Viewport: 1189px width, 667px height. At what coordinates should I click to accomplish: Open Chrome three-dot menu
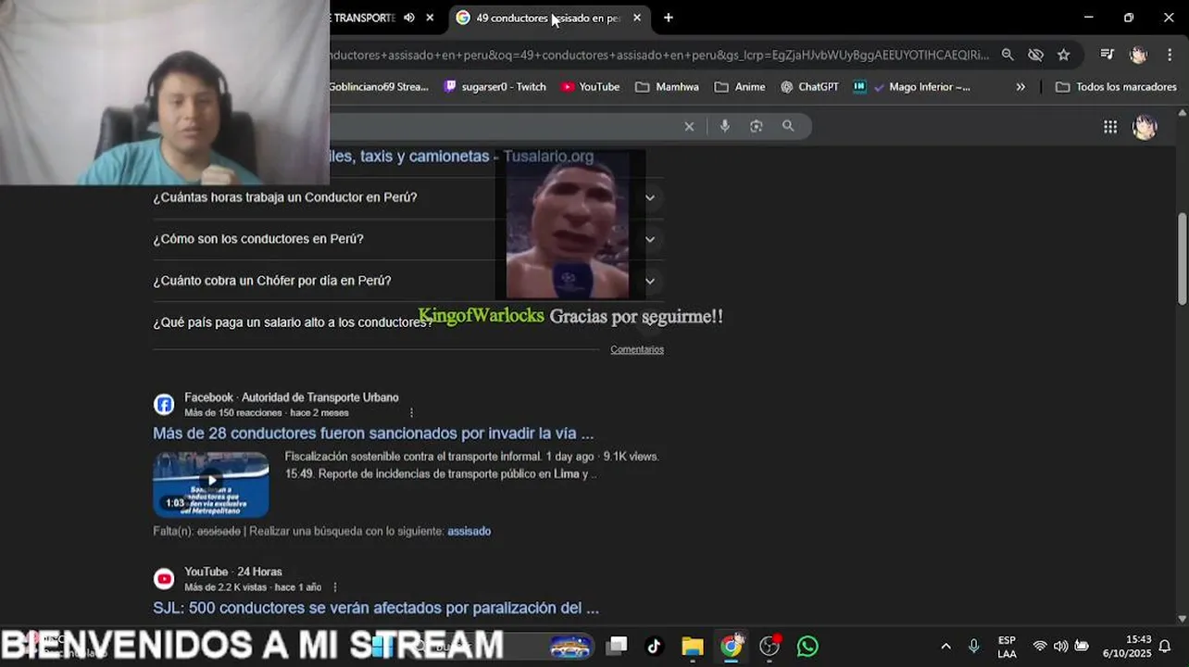(1170, 55)
